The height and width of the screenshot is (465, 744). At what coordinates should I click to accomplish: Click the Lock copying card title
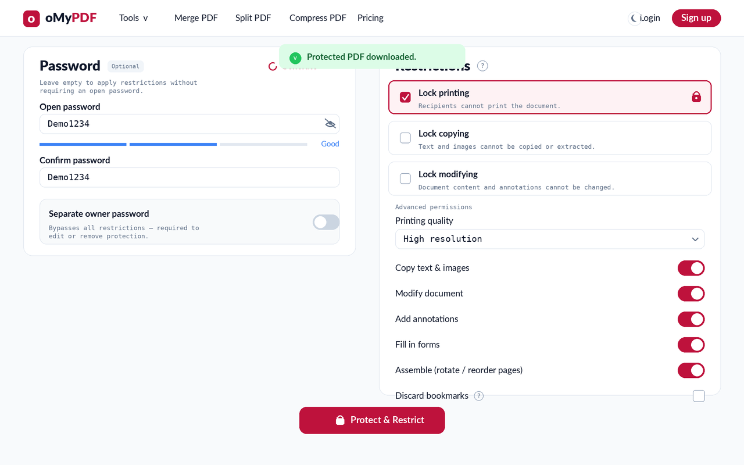[443, 134]
